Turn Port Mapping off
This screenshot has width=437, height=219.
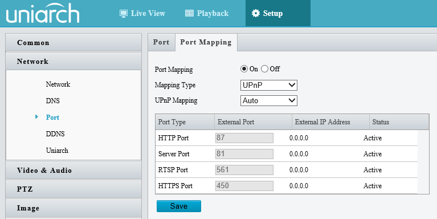pos(264,69)
